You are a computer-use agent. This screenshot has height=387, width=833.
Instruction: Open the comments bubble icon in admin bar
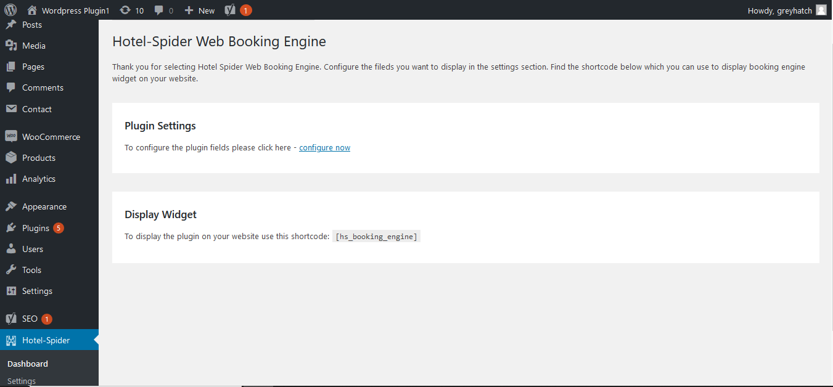(x=159, y=10)
